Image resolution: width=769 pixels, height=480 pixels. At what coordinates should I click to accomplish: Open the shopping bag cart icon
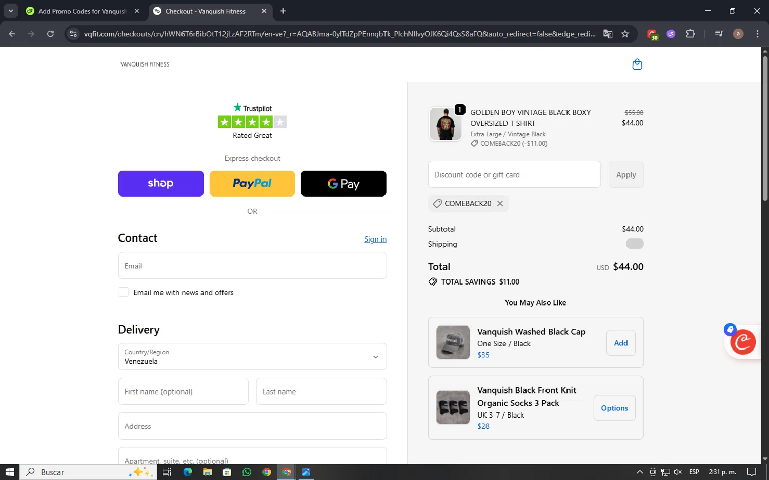pyautogui.click(x=637, y=64)
